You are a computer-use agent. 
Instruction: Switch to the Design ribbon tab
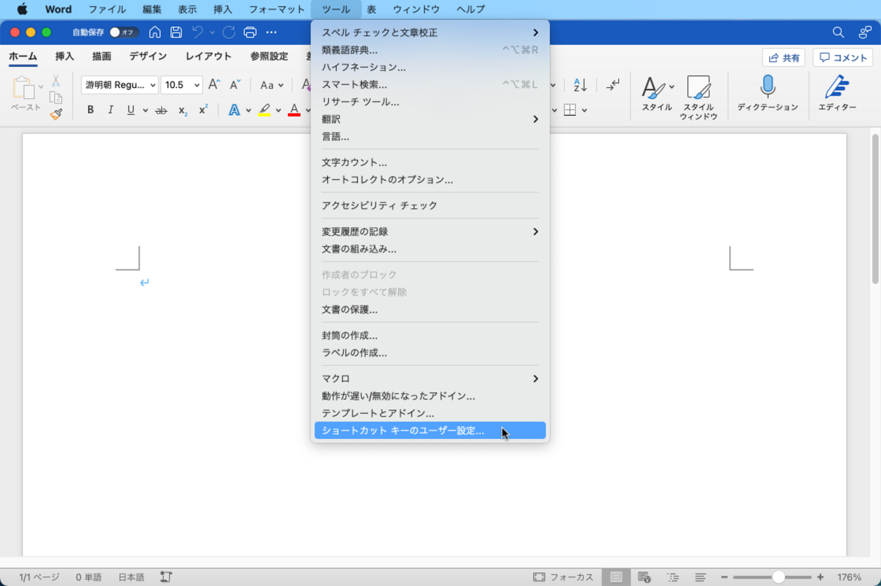(148, 57)
